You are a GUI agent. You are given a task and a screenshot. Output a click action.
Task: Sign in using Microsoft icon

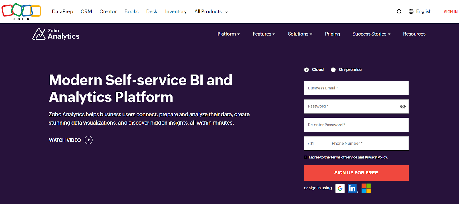[x=366, y=188]
